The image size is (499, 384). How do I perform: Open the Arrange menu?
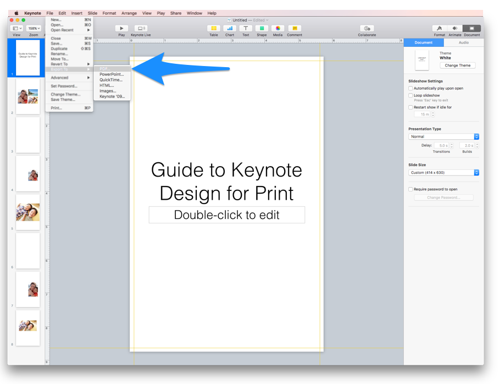pos(129,13)
